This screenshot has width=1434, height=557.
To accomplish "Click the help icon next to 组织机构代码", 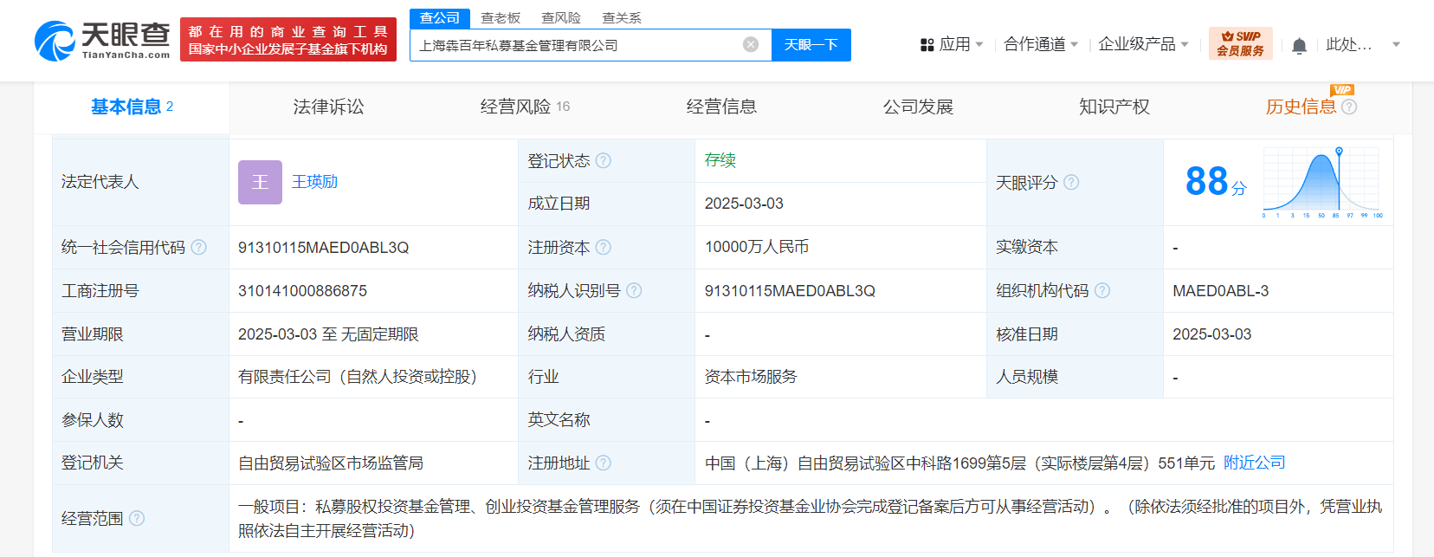I will click(x=1102, y=290).
